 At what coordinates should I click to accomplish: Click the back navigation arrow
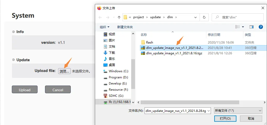point(100,17)
